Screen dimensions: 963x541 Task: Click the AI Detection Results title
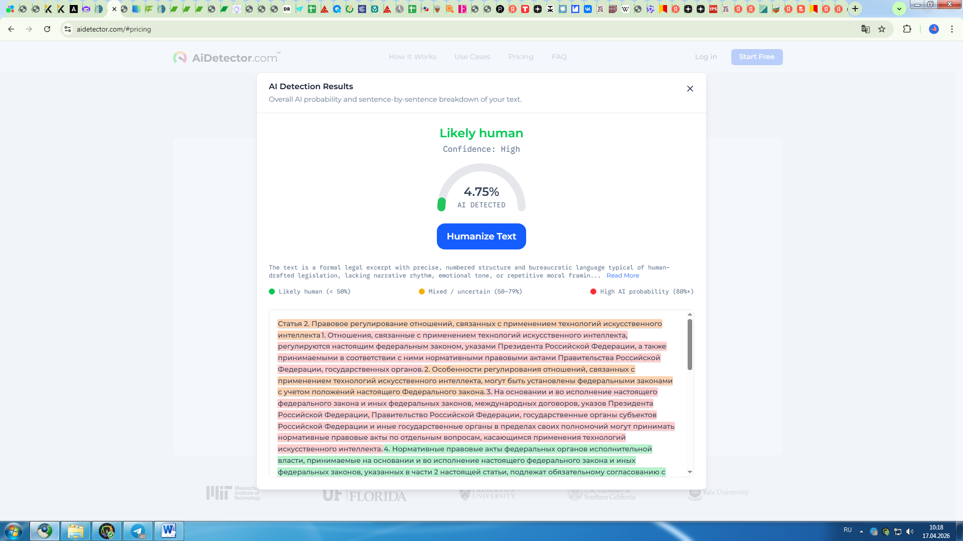(x=311, y=87)
